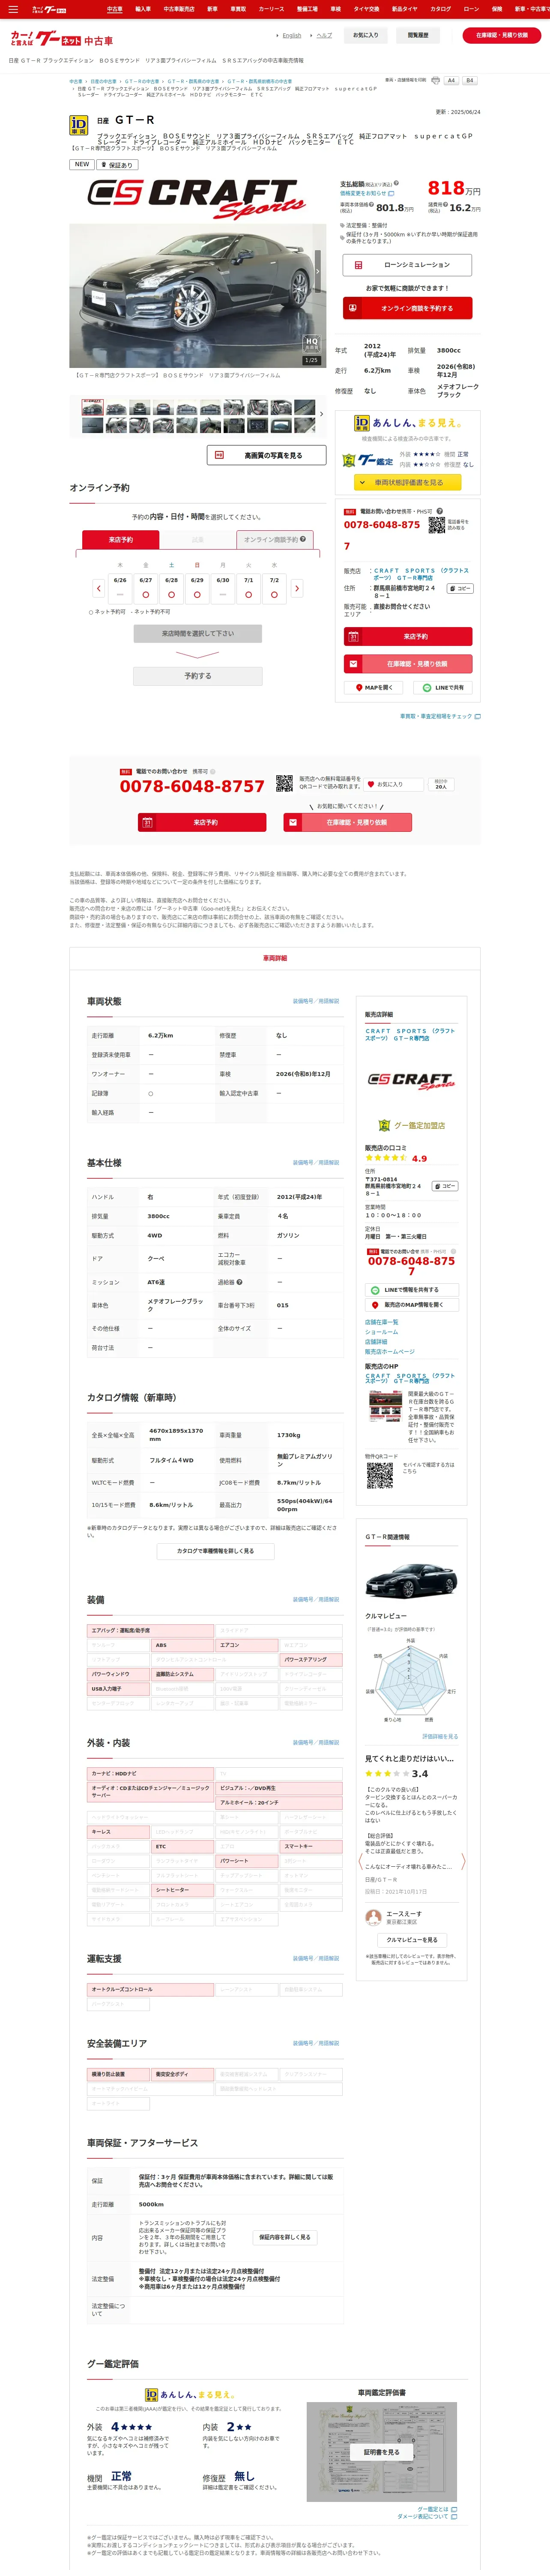The width and height of the screenshot is (550, 2570).
Task: Click sidebar 来店予約 red calendar button
Action: coord(407,637)
